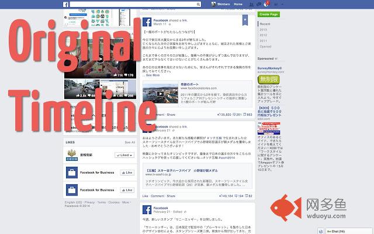The image size is (374, 234).
Task: Share the Olympic halfpipe post
Action: 171,196
